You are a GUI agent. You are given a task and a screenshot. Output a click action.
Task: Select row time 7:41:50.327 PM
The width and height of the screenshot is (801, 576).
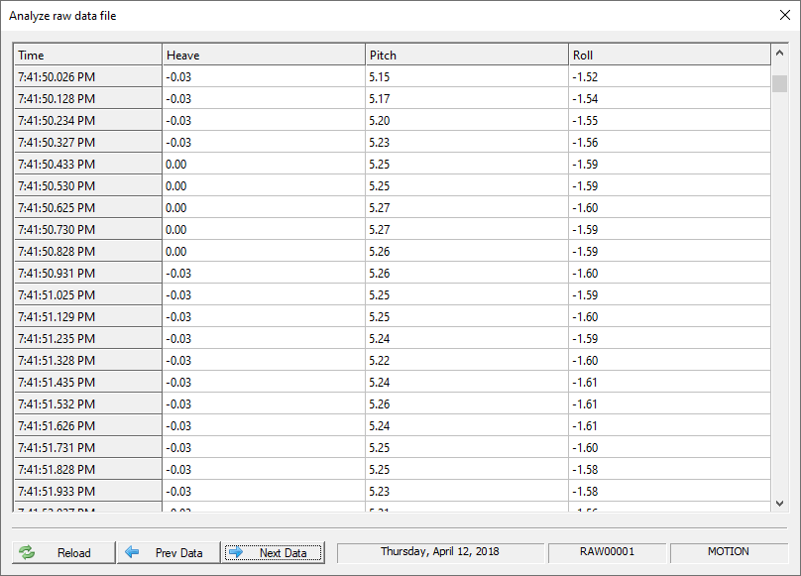coord(88,142)
